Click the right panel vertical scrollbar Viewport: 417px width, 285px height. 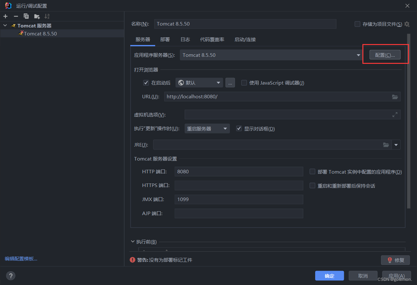(408, 121)
